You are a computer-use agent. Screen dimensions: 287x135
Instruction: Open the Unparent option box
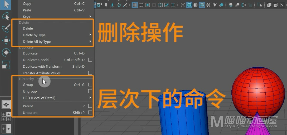[x=90, y=113]
